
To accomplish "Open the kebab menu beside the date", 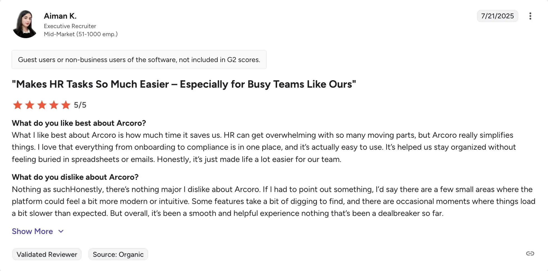I will (x=530, y=16).
